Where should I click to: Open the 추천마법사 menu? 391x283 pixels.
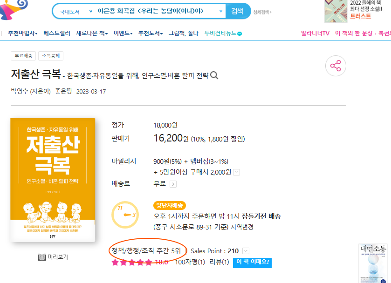23,33
